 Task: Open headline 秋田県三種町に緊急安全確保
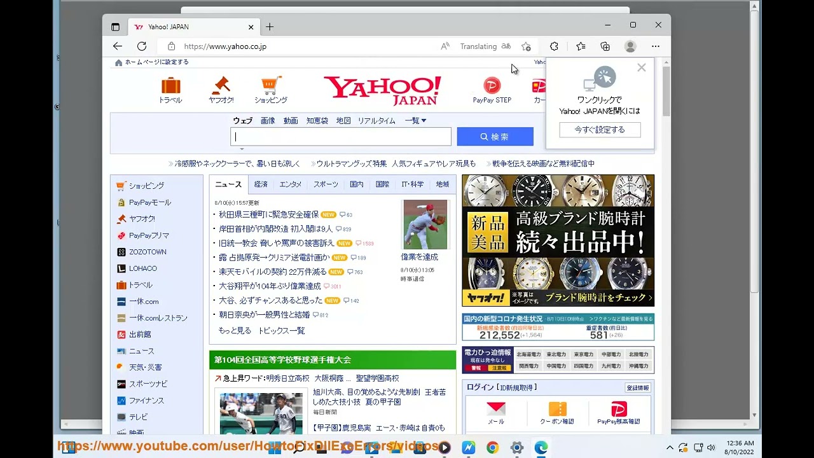point(268,215)
